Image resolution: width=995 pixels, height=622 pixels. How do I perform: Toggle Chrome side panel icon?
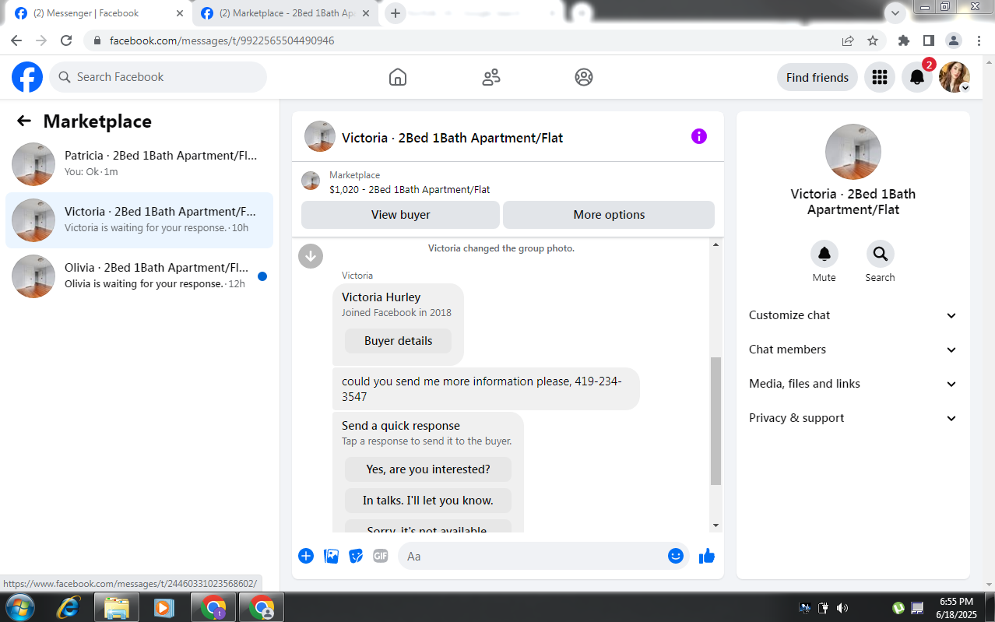(928, 40)
